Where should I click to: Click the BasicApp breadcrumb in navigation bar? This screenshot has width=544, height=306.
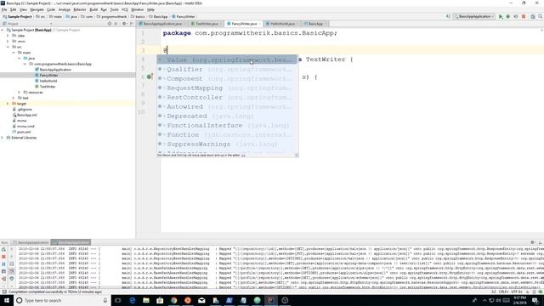[158, 17]
